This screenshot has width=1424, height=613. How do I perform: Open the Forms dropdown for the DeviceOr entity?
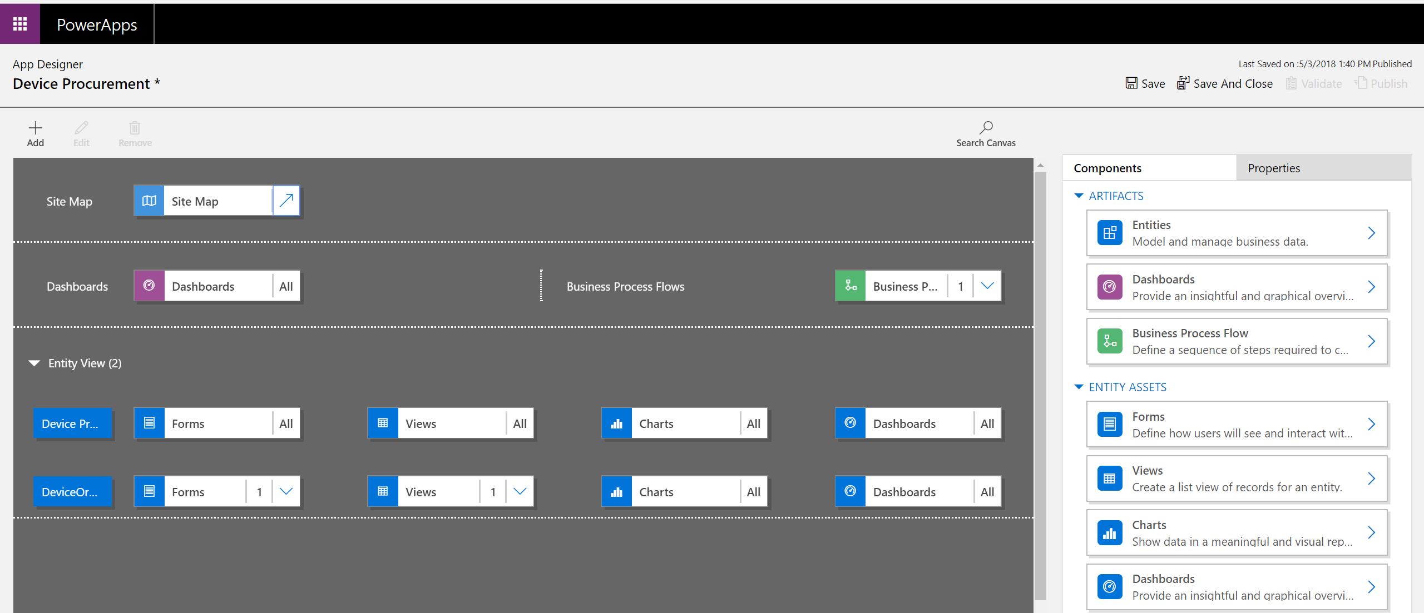pos(286,491)
